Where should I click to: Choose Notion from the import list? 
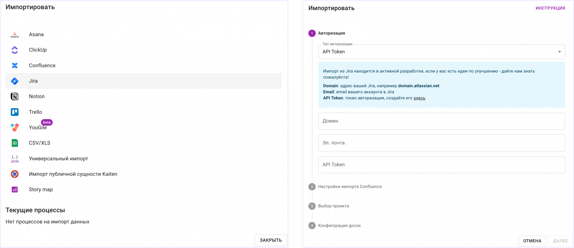tap(143, 96)
